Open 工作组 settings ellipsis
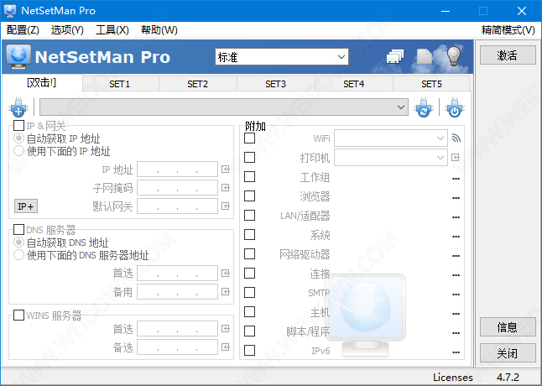The image size is (542, 386). pos(456,179)
